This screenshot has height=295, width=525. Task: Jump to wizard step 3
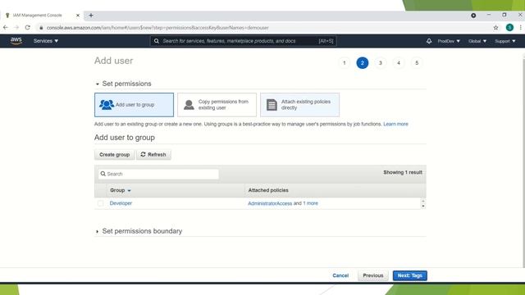381,63
